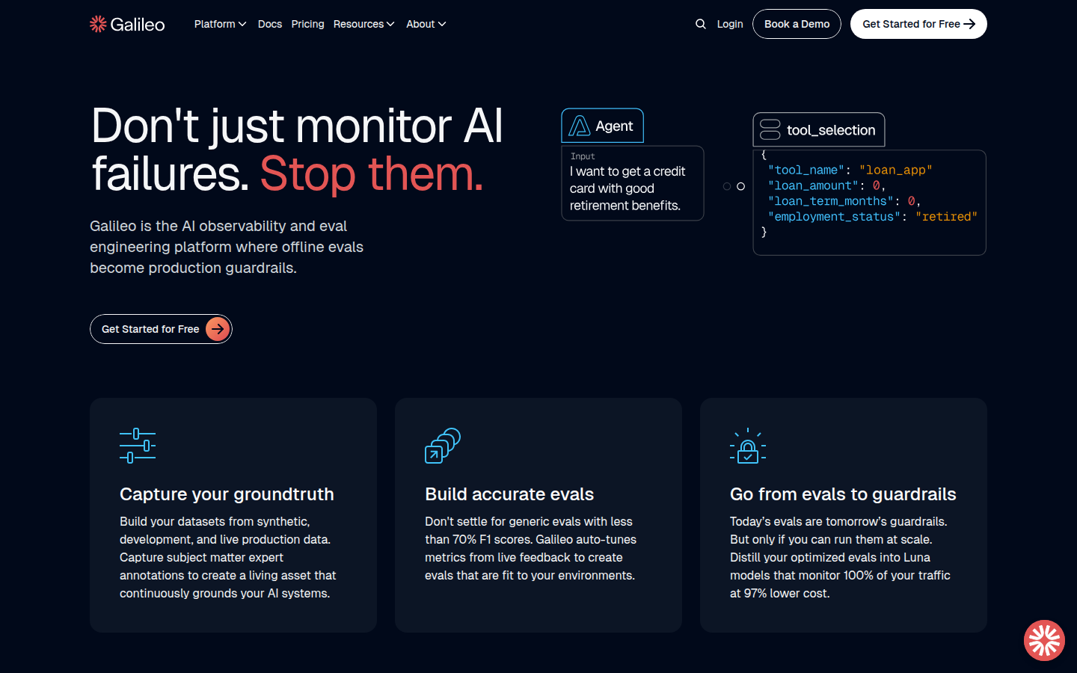Select the first carousel dot indicator
1077x673 pixels.
(727, 186)
